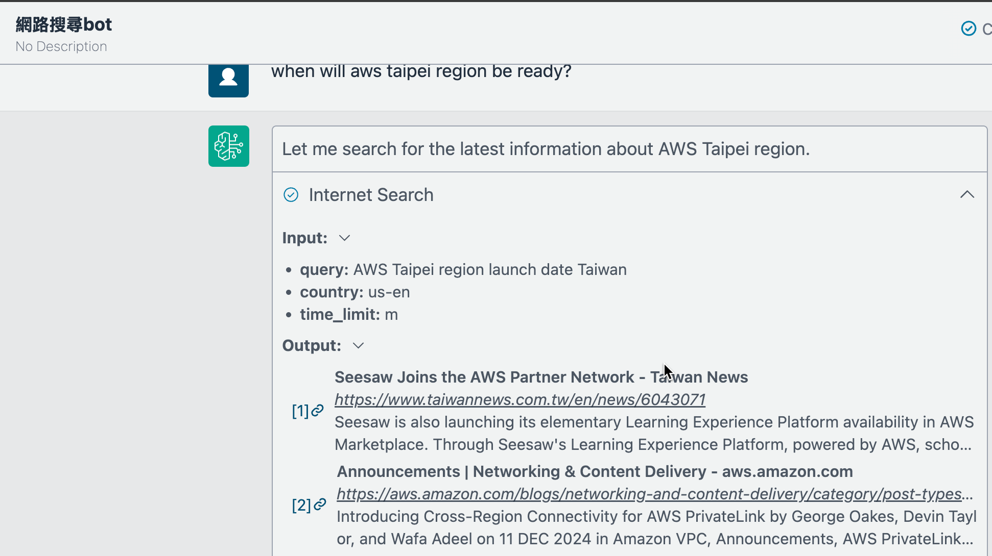
Task: Click the [2] citation reference
Action: tap(301, 506)
